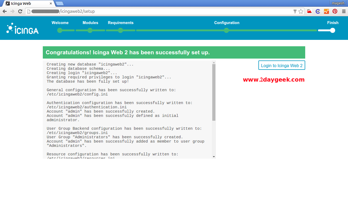
Task: Click the log scrollbar down arrow
Action: tap(214, 156)
